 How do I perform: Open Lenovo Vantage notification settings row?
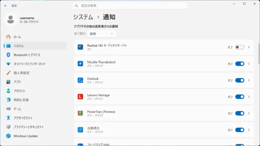point(164,97)
